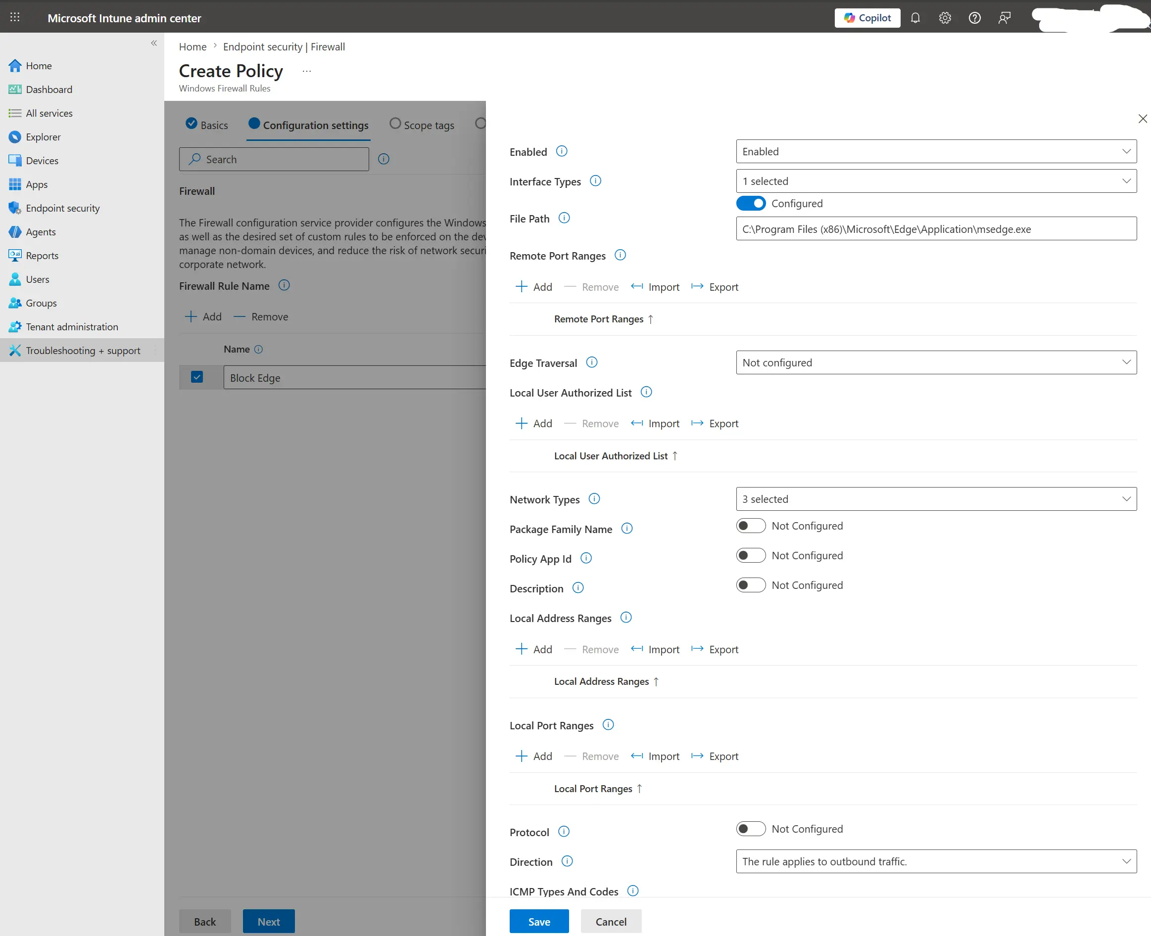1151x936 pixels.
Task: Switch to the Scope tags tab
Action: (429, 125)
